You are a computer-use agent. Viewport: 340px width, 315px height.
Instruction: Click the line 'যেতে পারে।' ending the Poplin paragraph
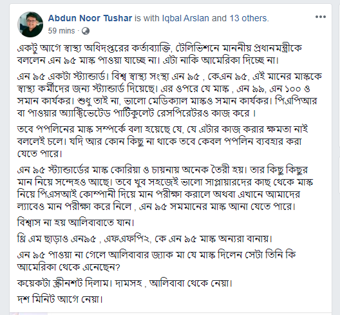40,153
